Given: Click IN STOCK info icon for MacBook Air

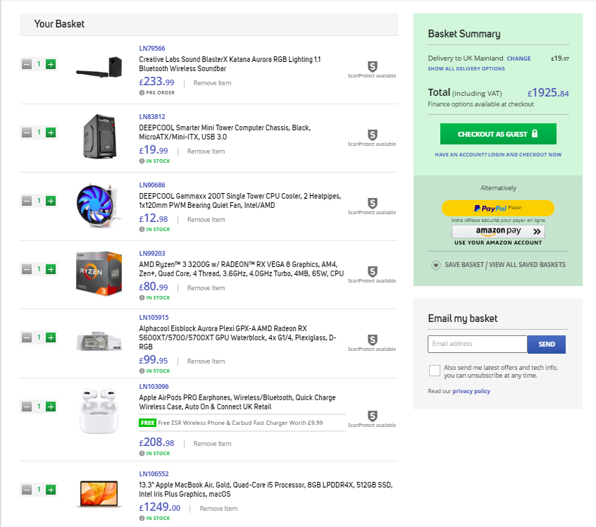Looking at the screenshot, I should point(142,519).
